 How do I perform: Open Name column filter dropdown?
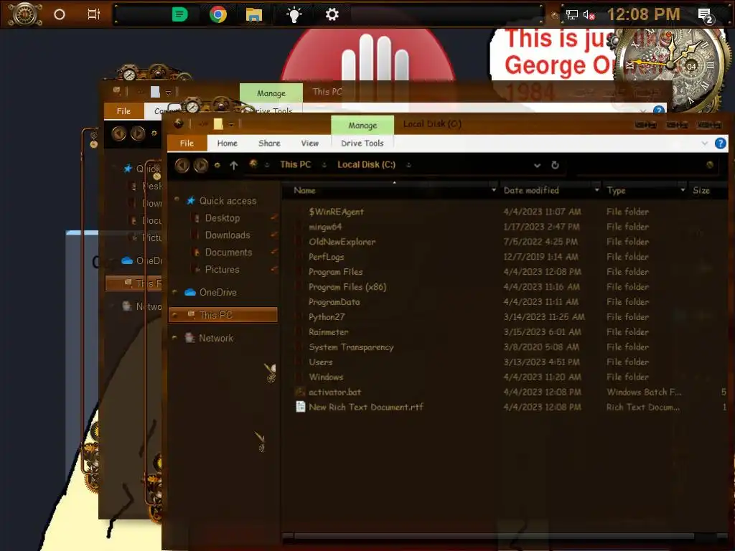(x=494, y=190)
